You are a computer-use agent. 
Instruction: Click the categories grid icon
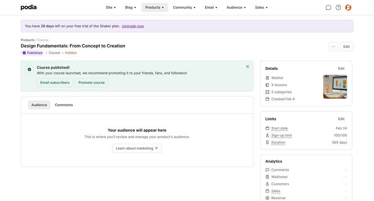pos(267,92)
